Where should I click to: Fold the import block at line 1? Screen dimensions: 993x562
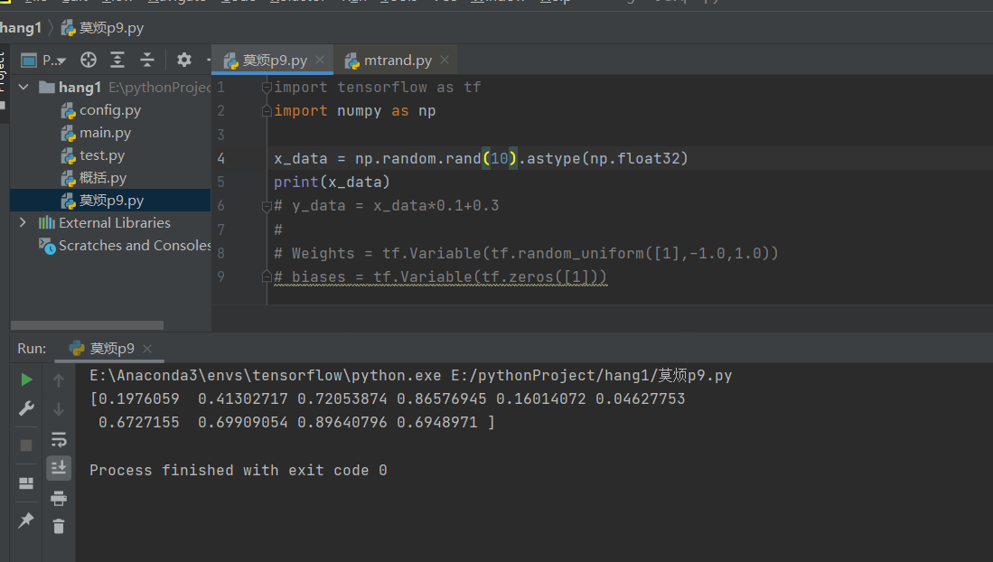267,88
